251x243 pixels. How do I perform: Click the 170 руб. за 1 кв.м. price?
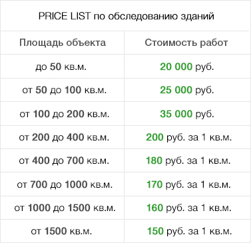188,184
